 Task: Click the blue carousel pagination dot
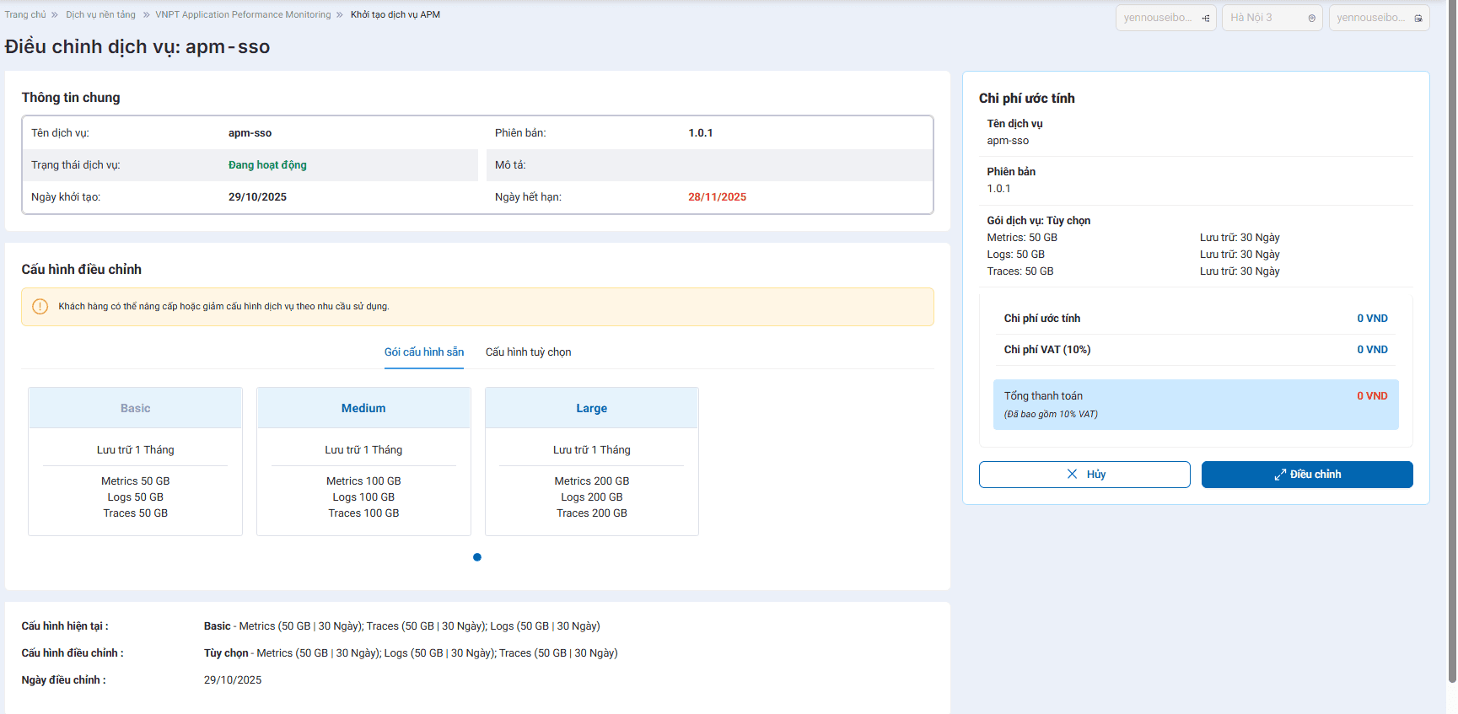(477, 557)
